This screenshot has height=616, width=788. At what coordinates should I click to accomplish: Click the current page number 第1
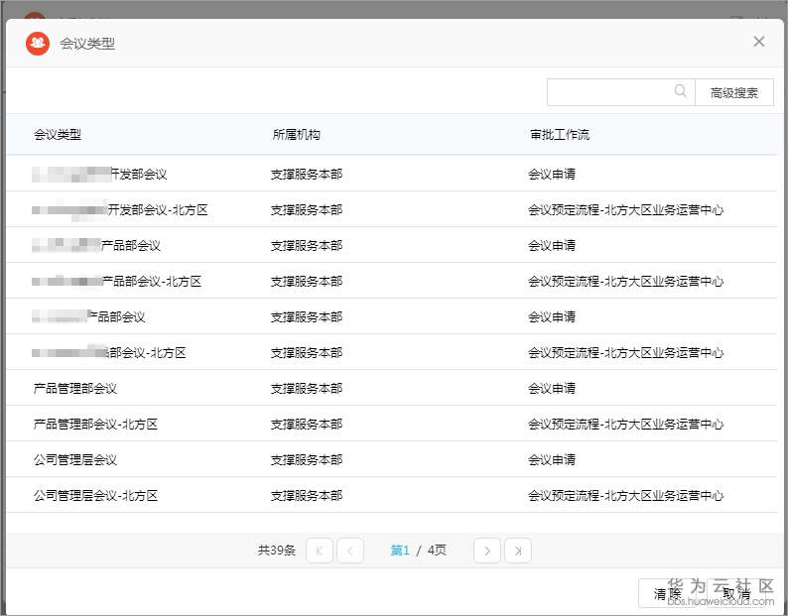point(400,551)
